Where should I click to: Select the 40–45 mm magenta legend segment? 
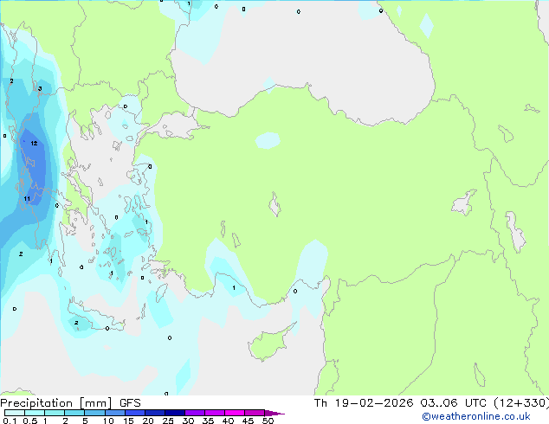click(235, 413)
